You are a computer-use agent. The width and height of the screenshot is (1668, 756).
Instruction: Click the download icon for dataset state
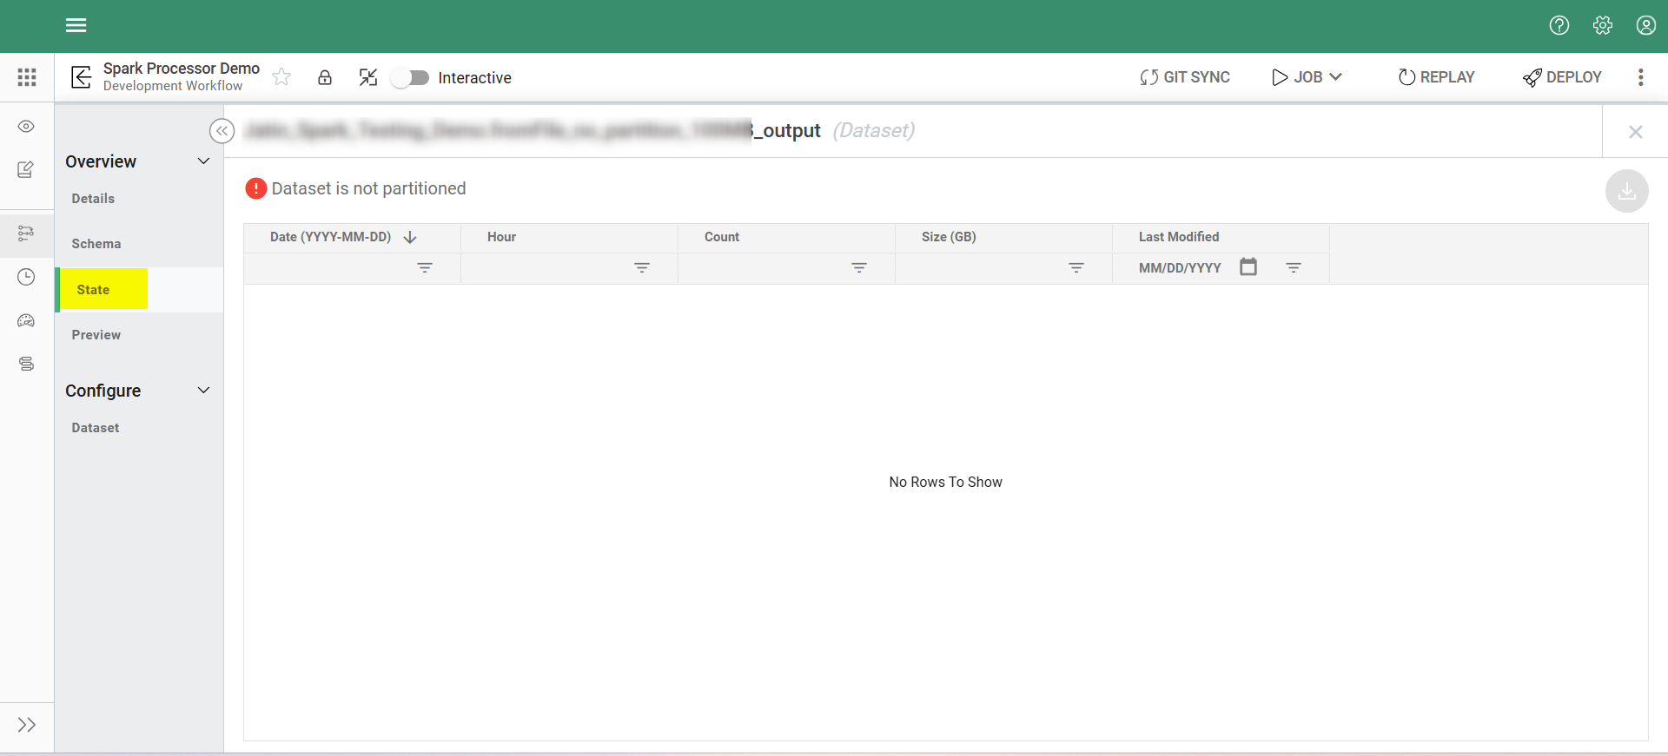click(x=1626, y=191)
